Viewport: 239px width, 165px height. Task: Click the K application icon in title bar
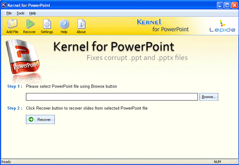coord(4,5)
